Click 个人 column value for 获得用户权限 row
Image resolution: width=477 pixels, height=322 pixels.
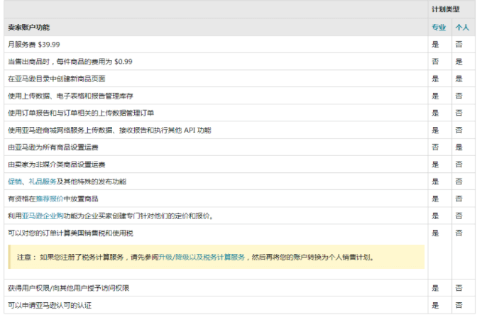coord(459,288)
